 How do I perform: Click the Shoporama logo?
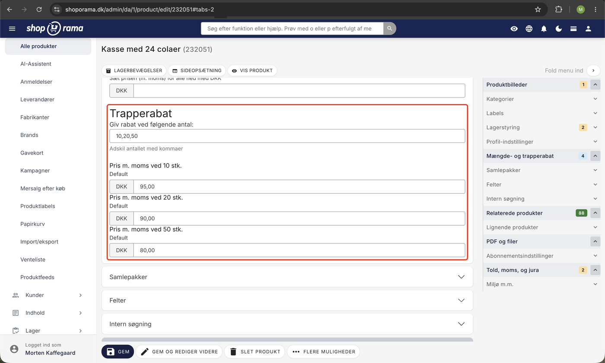[55, 28]
